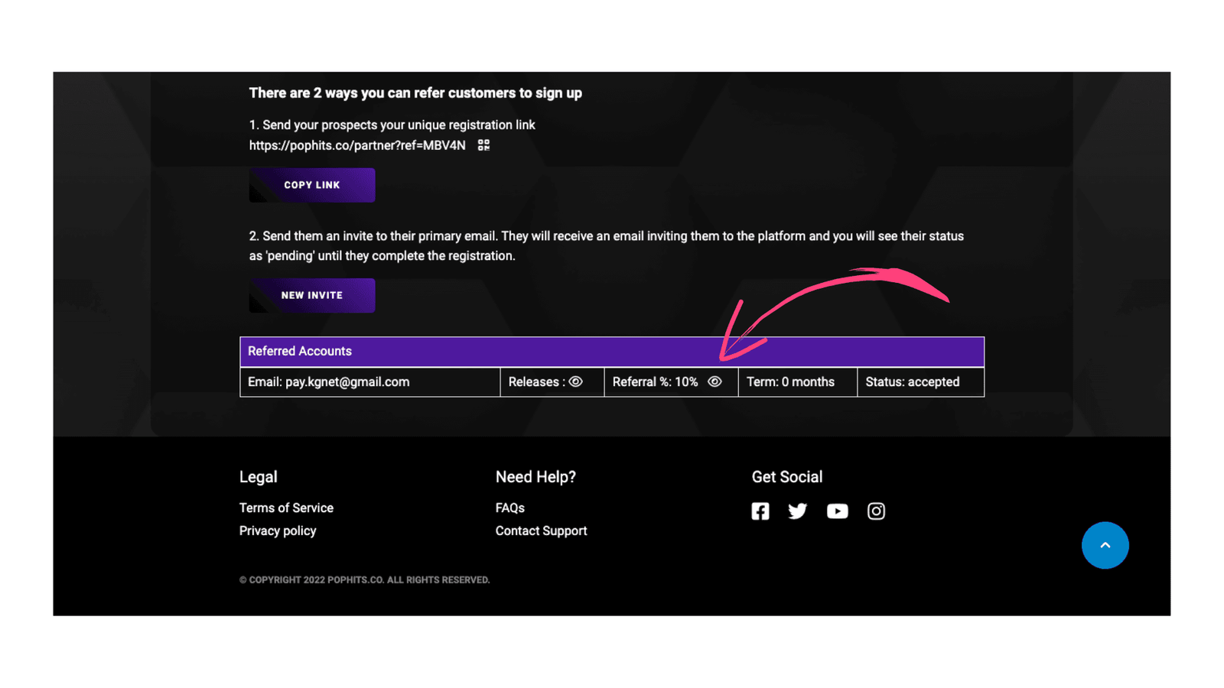
Task: Click the Referral %: 10% text
Action: point(656,381)
